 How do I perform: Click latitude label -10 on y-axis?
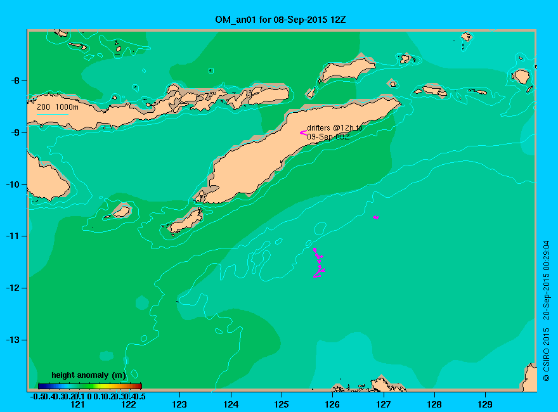(13, 184)
